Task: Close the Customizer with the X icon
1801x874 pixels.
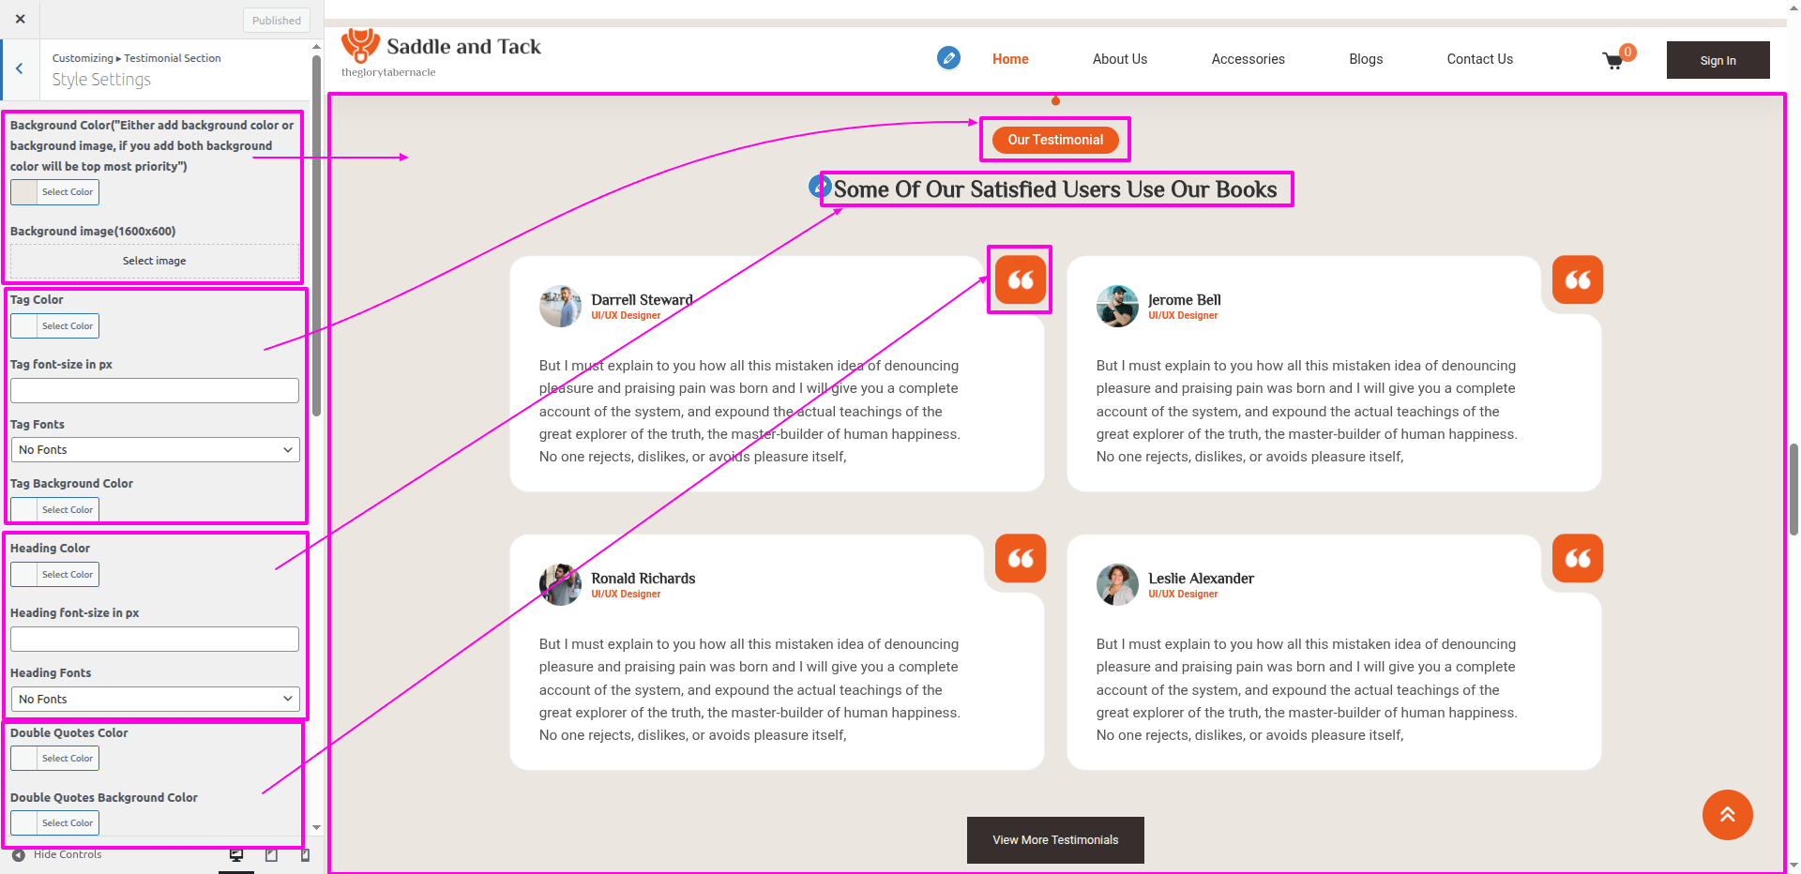Action: tap(21, 19)
